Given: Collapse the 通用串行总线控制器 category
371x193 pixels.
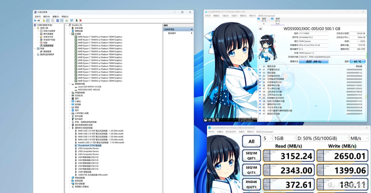Looking at the screenshot, I should tap(70, 128).
